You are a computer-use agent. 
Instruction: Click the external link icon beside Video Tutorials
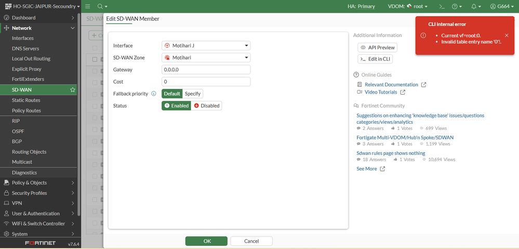(x=403, y=93)
